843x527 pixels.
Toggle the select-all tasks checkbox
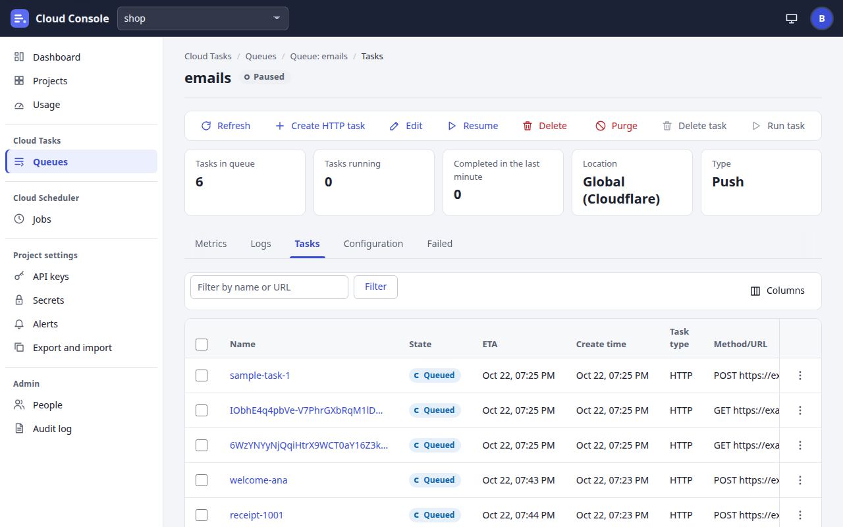(x=202, y=345)
